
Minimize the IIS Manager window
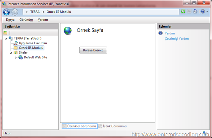click(187, 3)
